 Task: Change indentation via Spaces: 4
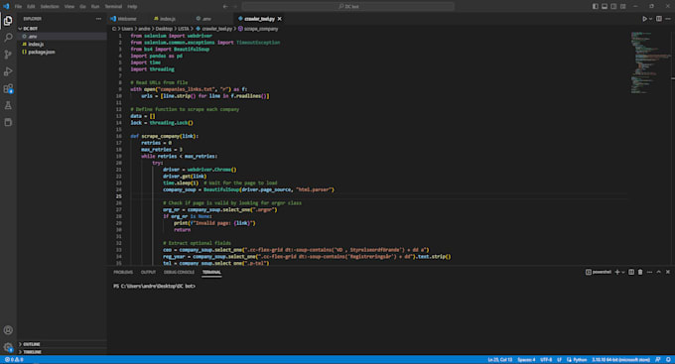(526, 360)
